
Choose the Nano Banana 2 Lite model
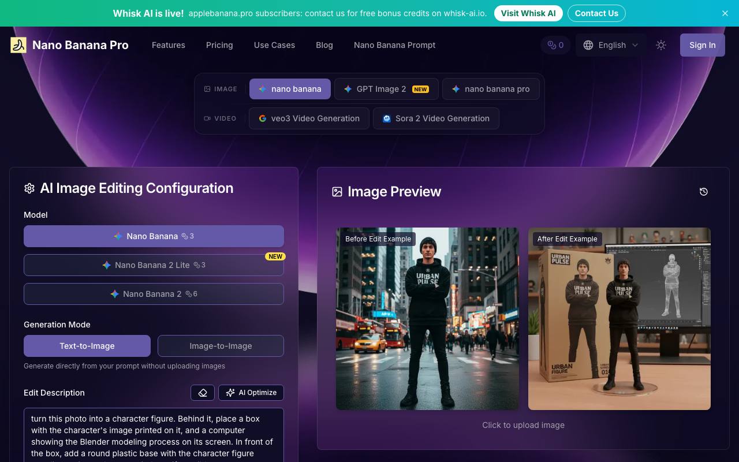(154, 265)
